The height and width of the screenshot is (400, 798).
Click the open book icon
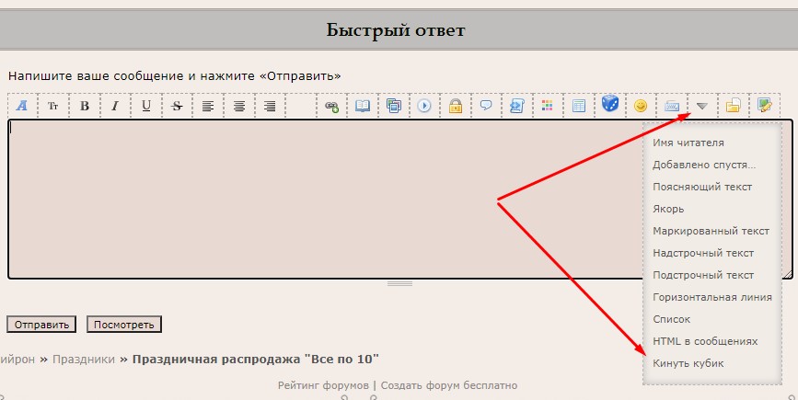click(x=363, y=106)
